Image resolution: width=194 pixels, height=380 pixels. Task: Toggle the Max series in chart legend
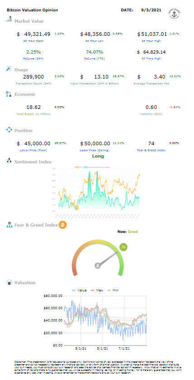97,290
